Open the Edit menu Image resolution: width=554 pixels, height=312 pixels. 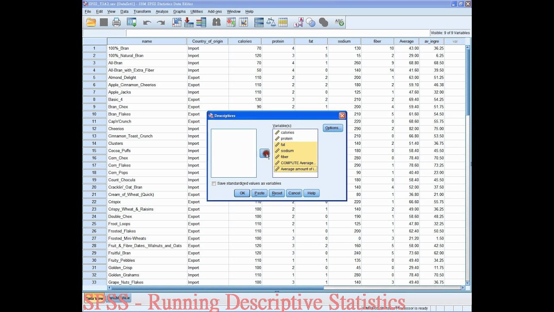100,11
